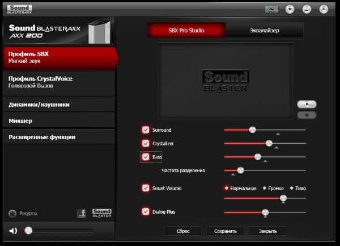Close the Sound Blaster control panel window
The height and width of the screenshot is (246, 340).
tap(324, 9)
